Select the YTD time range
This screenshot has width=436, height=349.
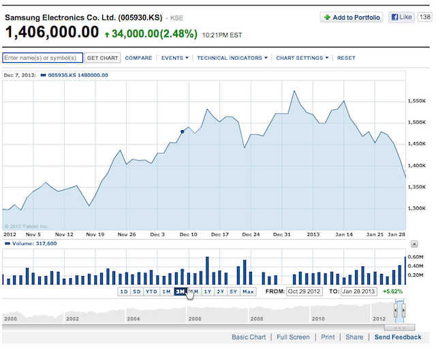pyautogui.click(x=151, y=291)
